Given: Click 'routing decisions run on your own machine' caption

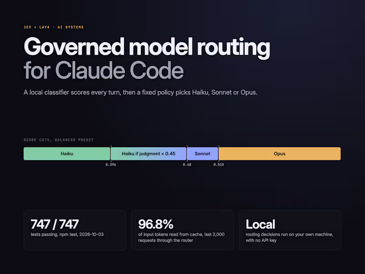Looking at the screenshot, I should pyautogui.click(x=289, y=237).
